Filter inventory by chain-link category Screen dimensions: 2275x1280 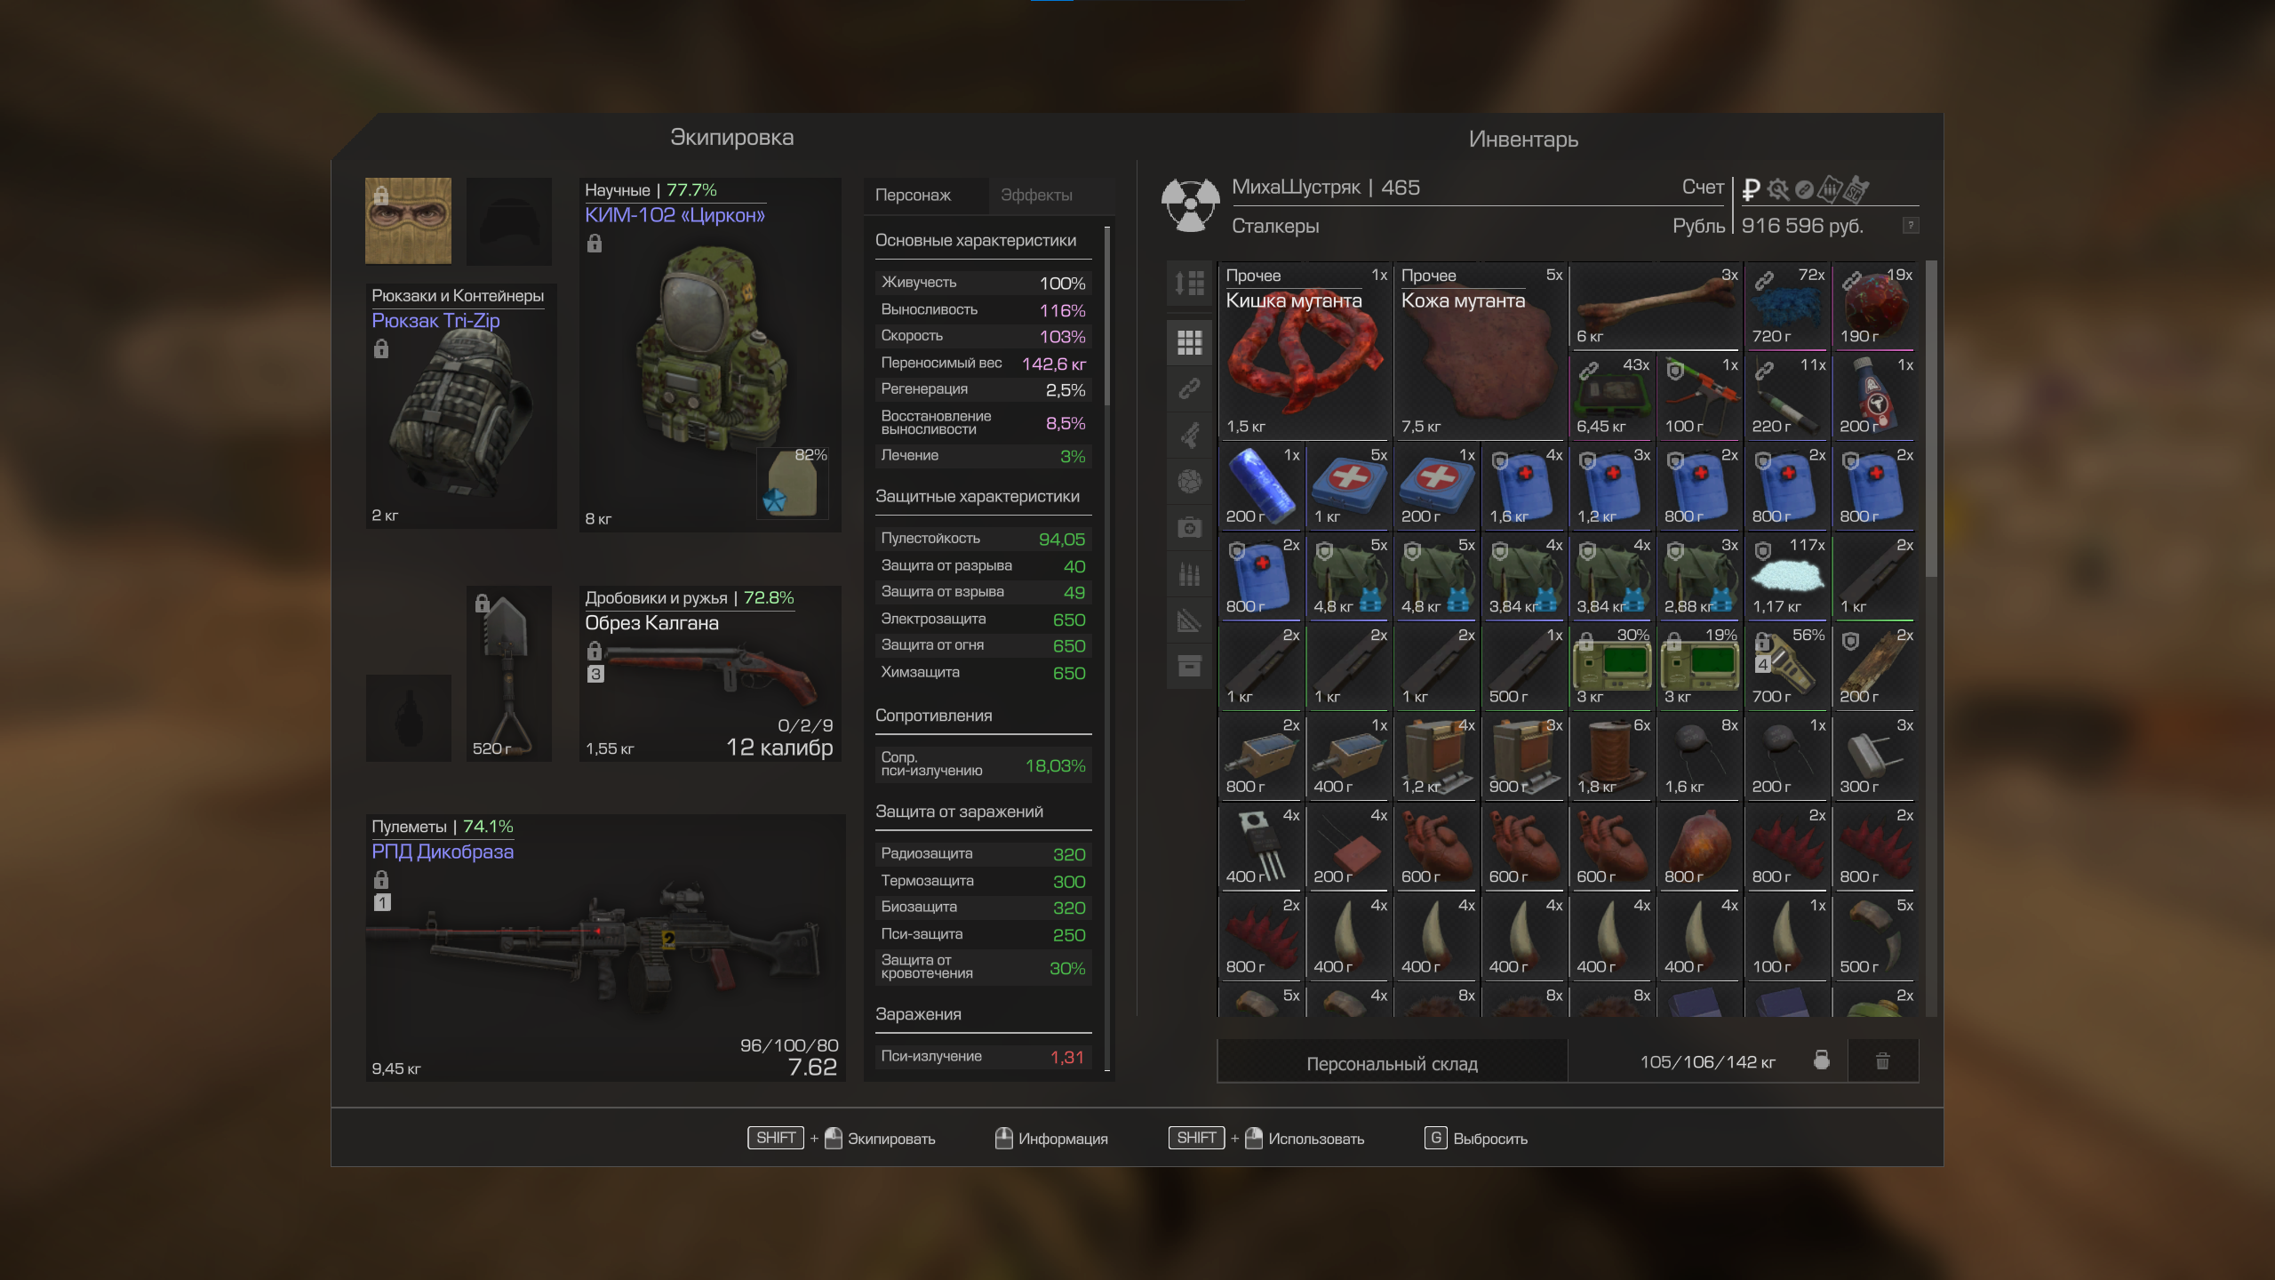coord(1189,388)
